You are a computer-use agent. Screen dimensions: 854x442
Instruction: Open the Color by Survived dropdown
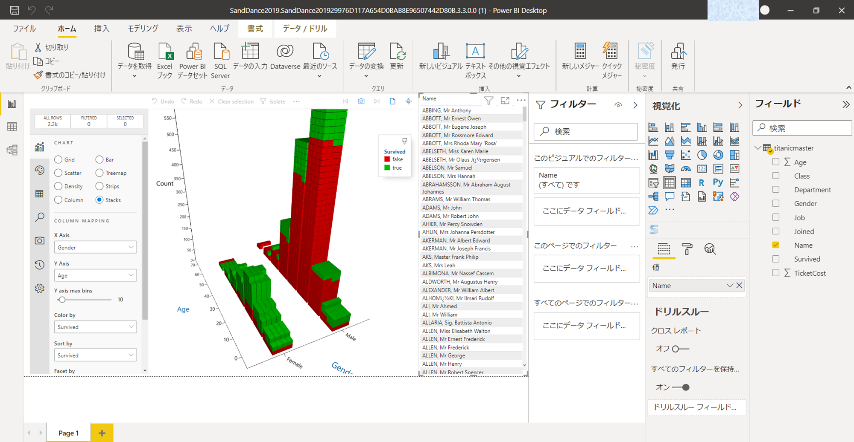pos(95,327)
